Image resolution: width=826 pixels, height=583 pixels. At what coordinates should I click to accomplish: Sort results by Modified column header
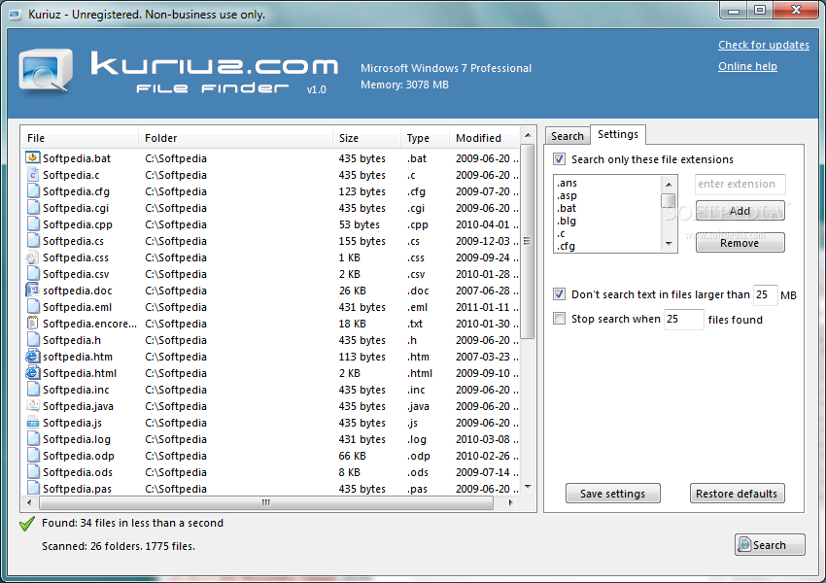[x=485, y=138]
